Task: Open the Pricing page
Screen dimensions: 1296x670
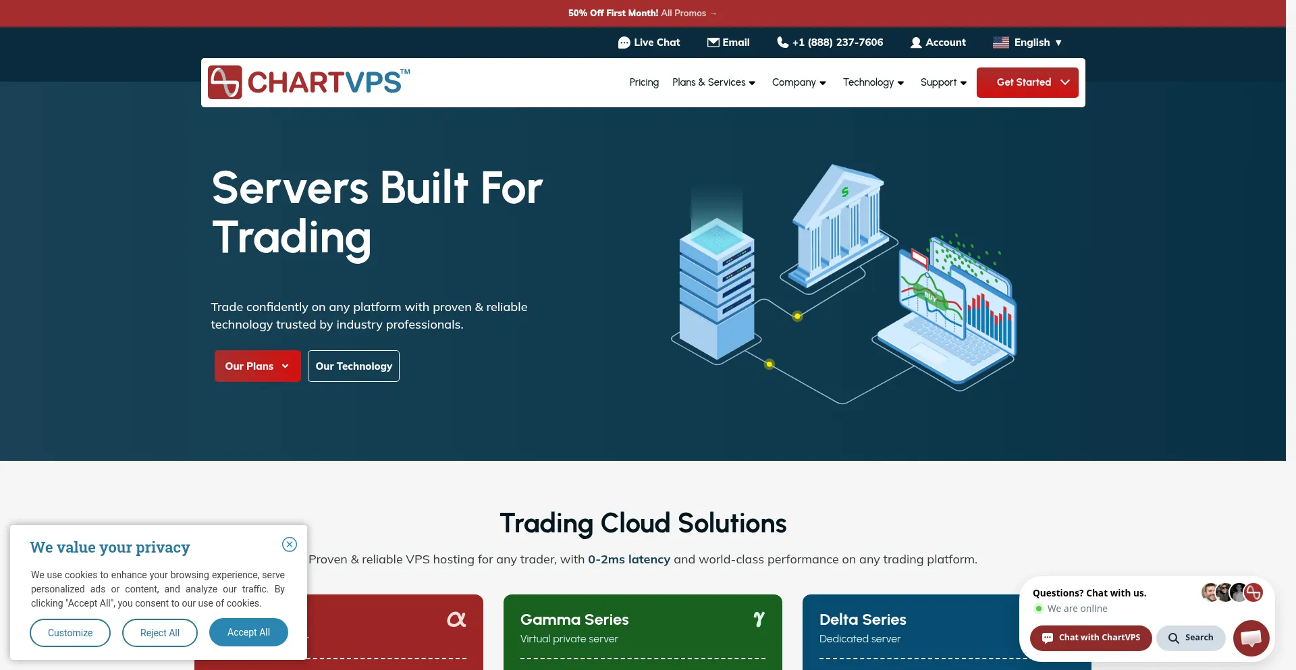Action: pyautogui.click(x=644, y=82)
